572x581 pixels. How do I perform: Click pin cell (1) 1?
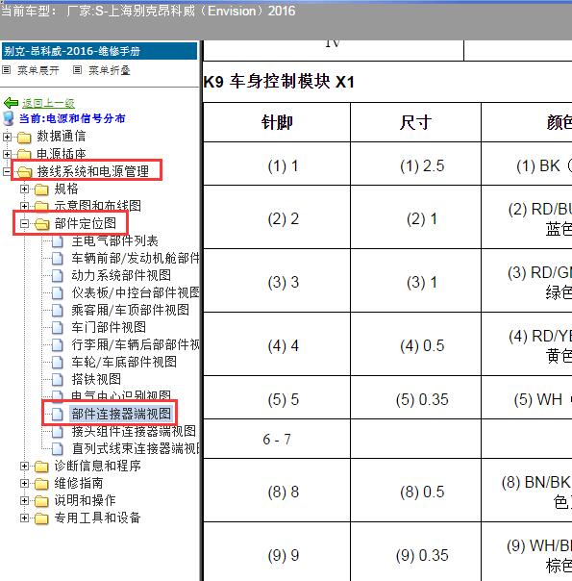pos(277,164)
